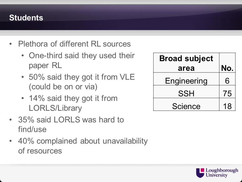This screenshot has height=182, width=242.
Task: Click the value 75 in the SSH row
Action: tap(227, 94)
